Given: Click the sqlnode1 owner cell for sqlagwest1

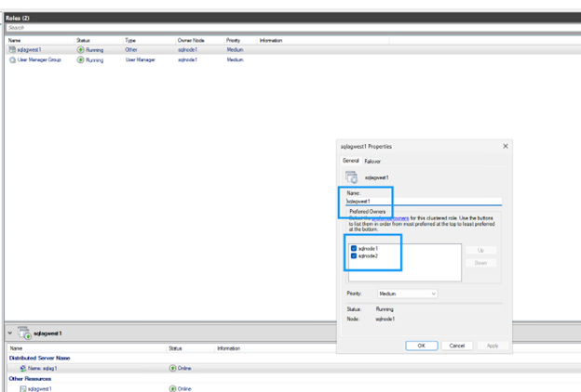Looking at the screenshot, I should (187, 49).
